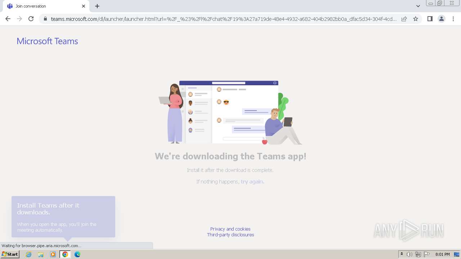Viewport: 461px width, 259px height.
Task: Click the show desktop button
Action: click(457, 254)
